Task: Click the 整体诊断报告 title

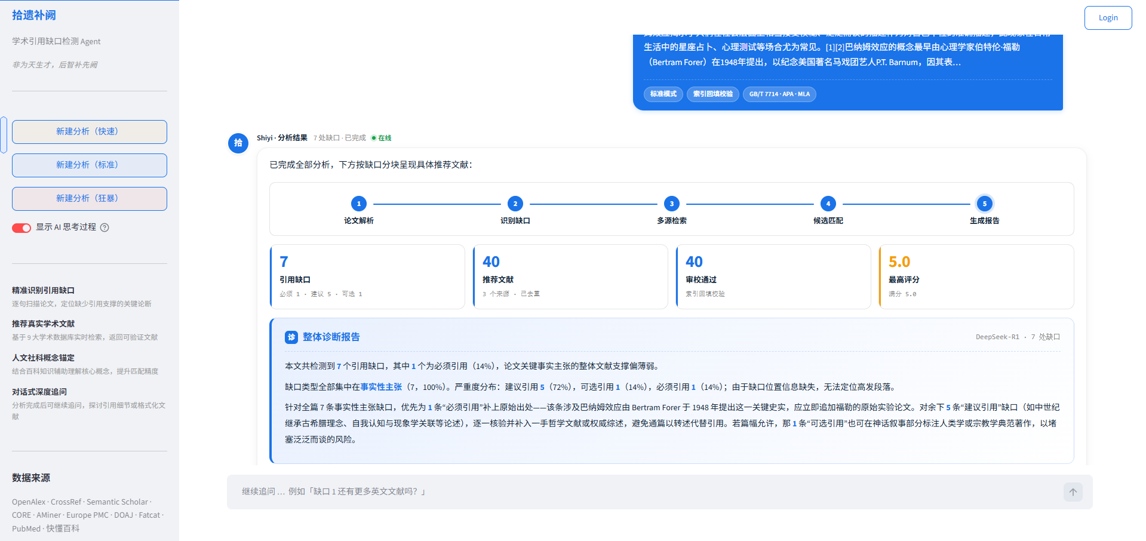Action: coord(331,337)
